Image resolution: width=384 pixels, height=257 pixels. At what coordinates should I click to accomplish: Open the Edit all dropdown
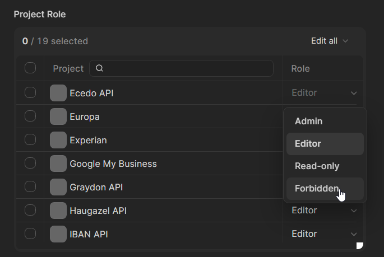[330, 41]
